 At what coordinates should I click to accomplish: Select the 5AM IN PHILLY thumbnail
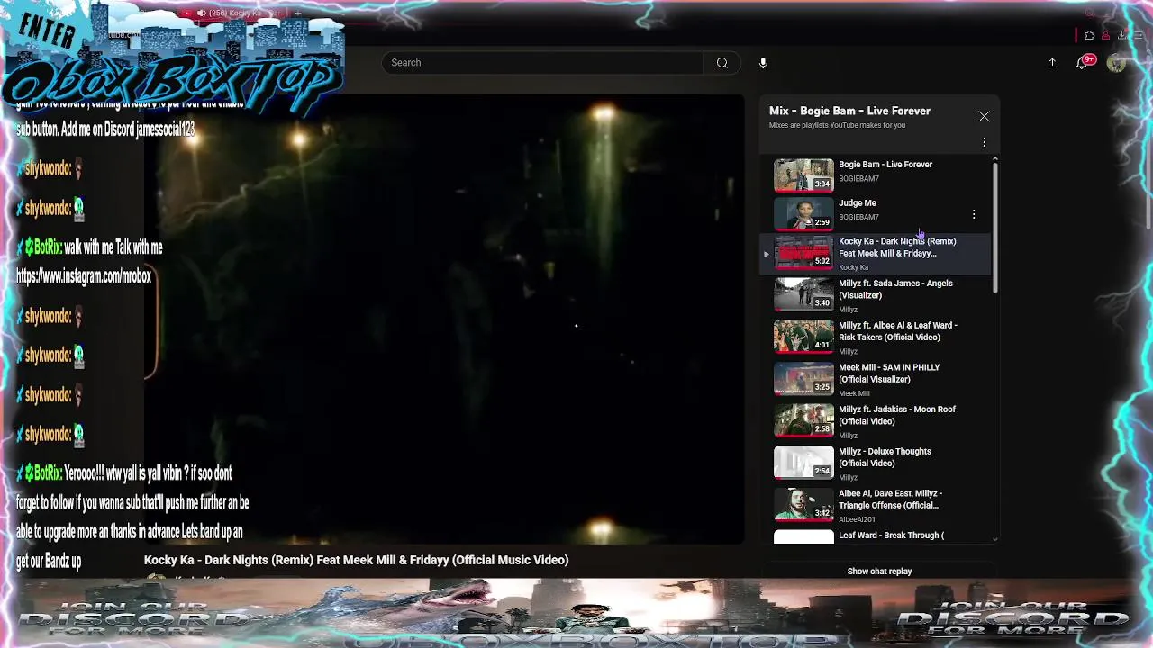(x=803, y=378)
